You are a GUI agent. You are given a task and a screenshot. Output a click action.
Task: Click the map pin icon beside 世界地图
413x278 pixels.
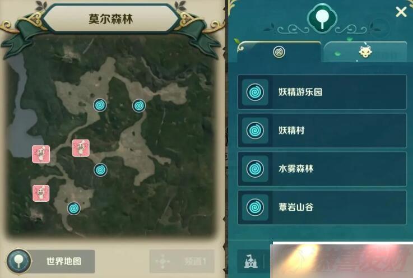click(18, 261)
